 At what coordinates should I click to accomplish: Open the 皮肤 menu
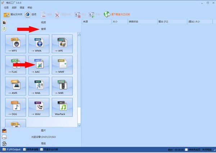[14, 7]
